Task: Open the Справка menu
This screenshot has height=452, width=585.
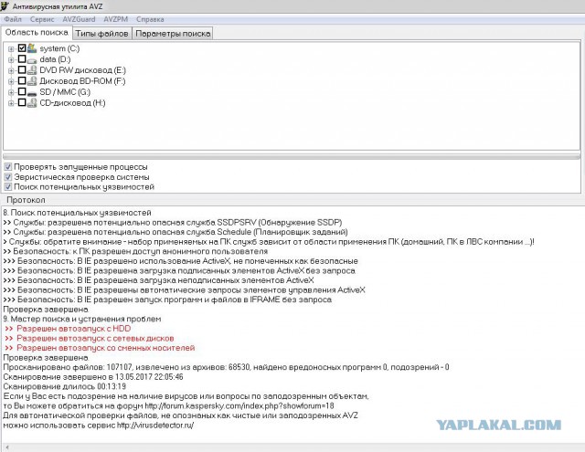Action: coord(150,19)
